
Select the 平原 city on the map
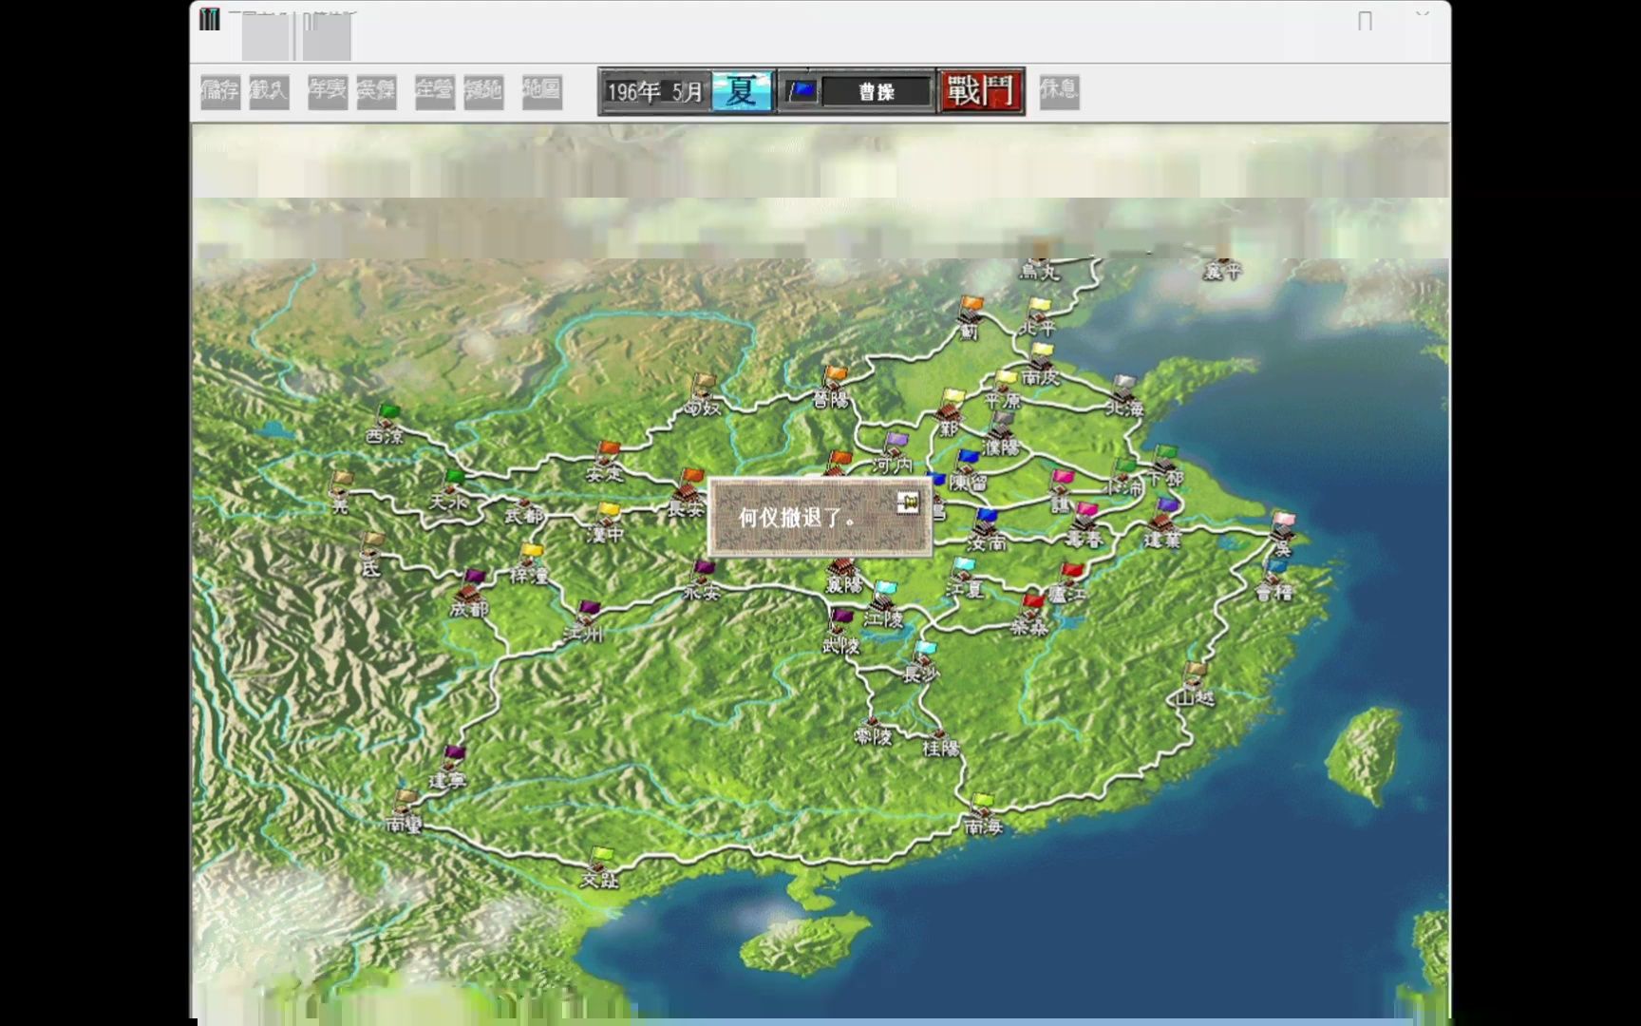point(1003,389)
